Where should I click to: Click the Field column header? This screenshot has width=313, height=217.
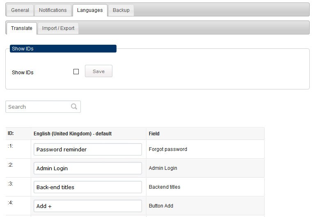(154, 134)
